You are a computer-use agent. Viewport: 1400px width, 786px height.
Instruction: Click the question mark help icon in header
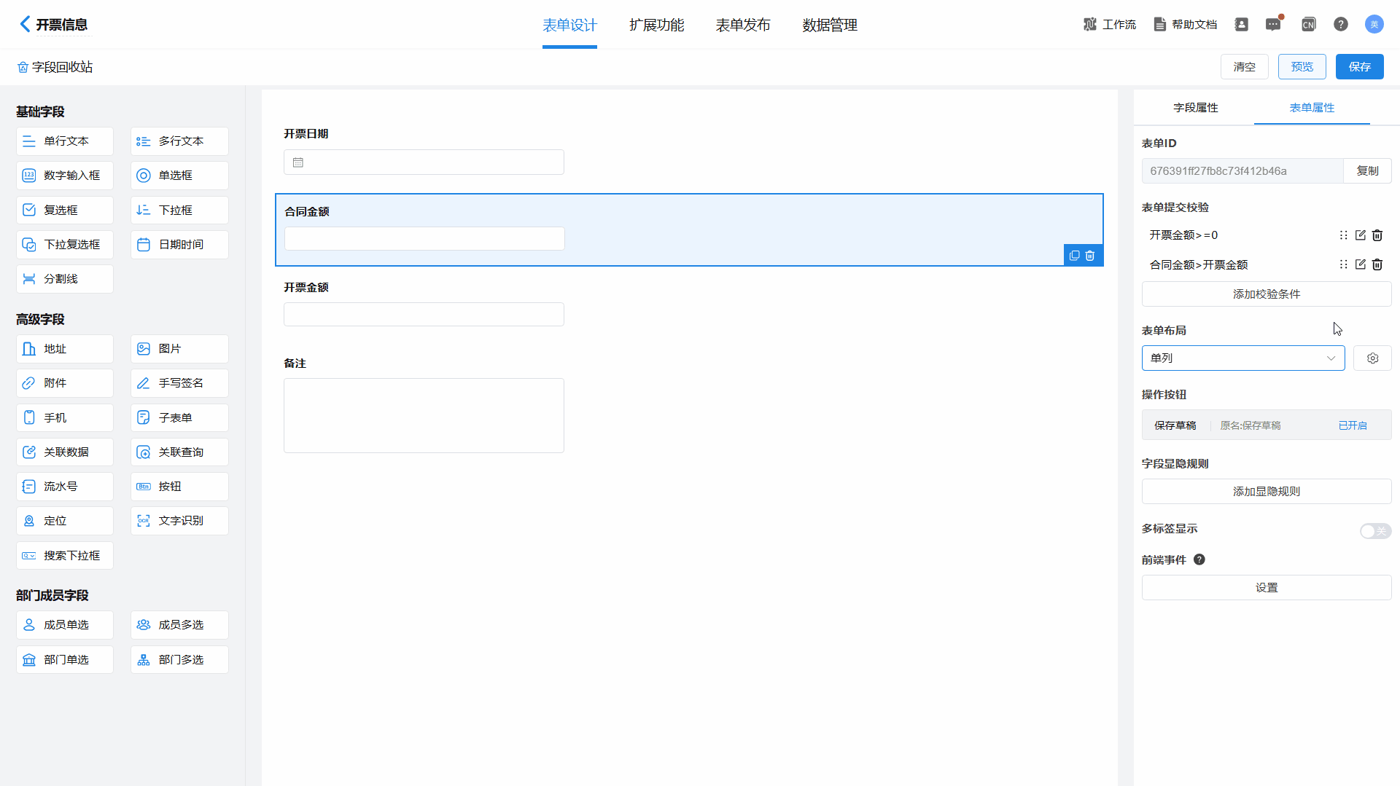pyautogui.click(x=1341, y=24)
